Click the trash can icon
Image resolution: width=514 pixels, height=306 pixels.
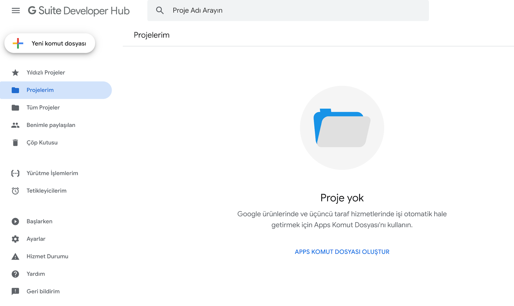point(15,143)
